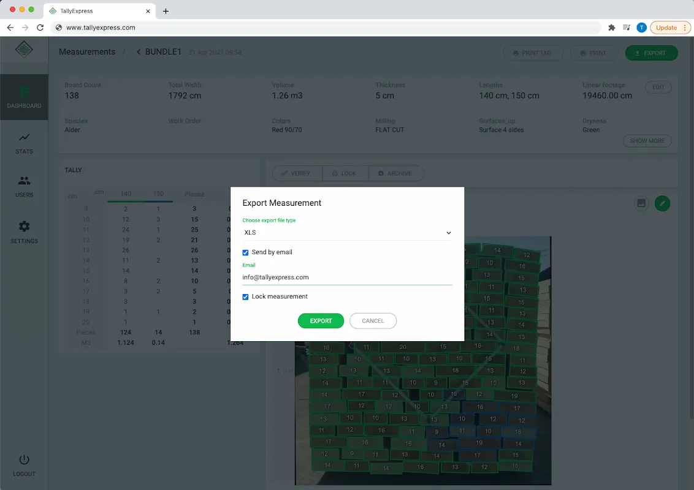Click the Print button in header

[593, 53]
